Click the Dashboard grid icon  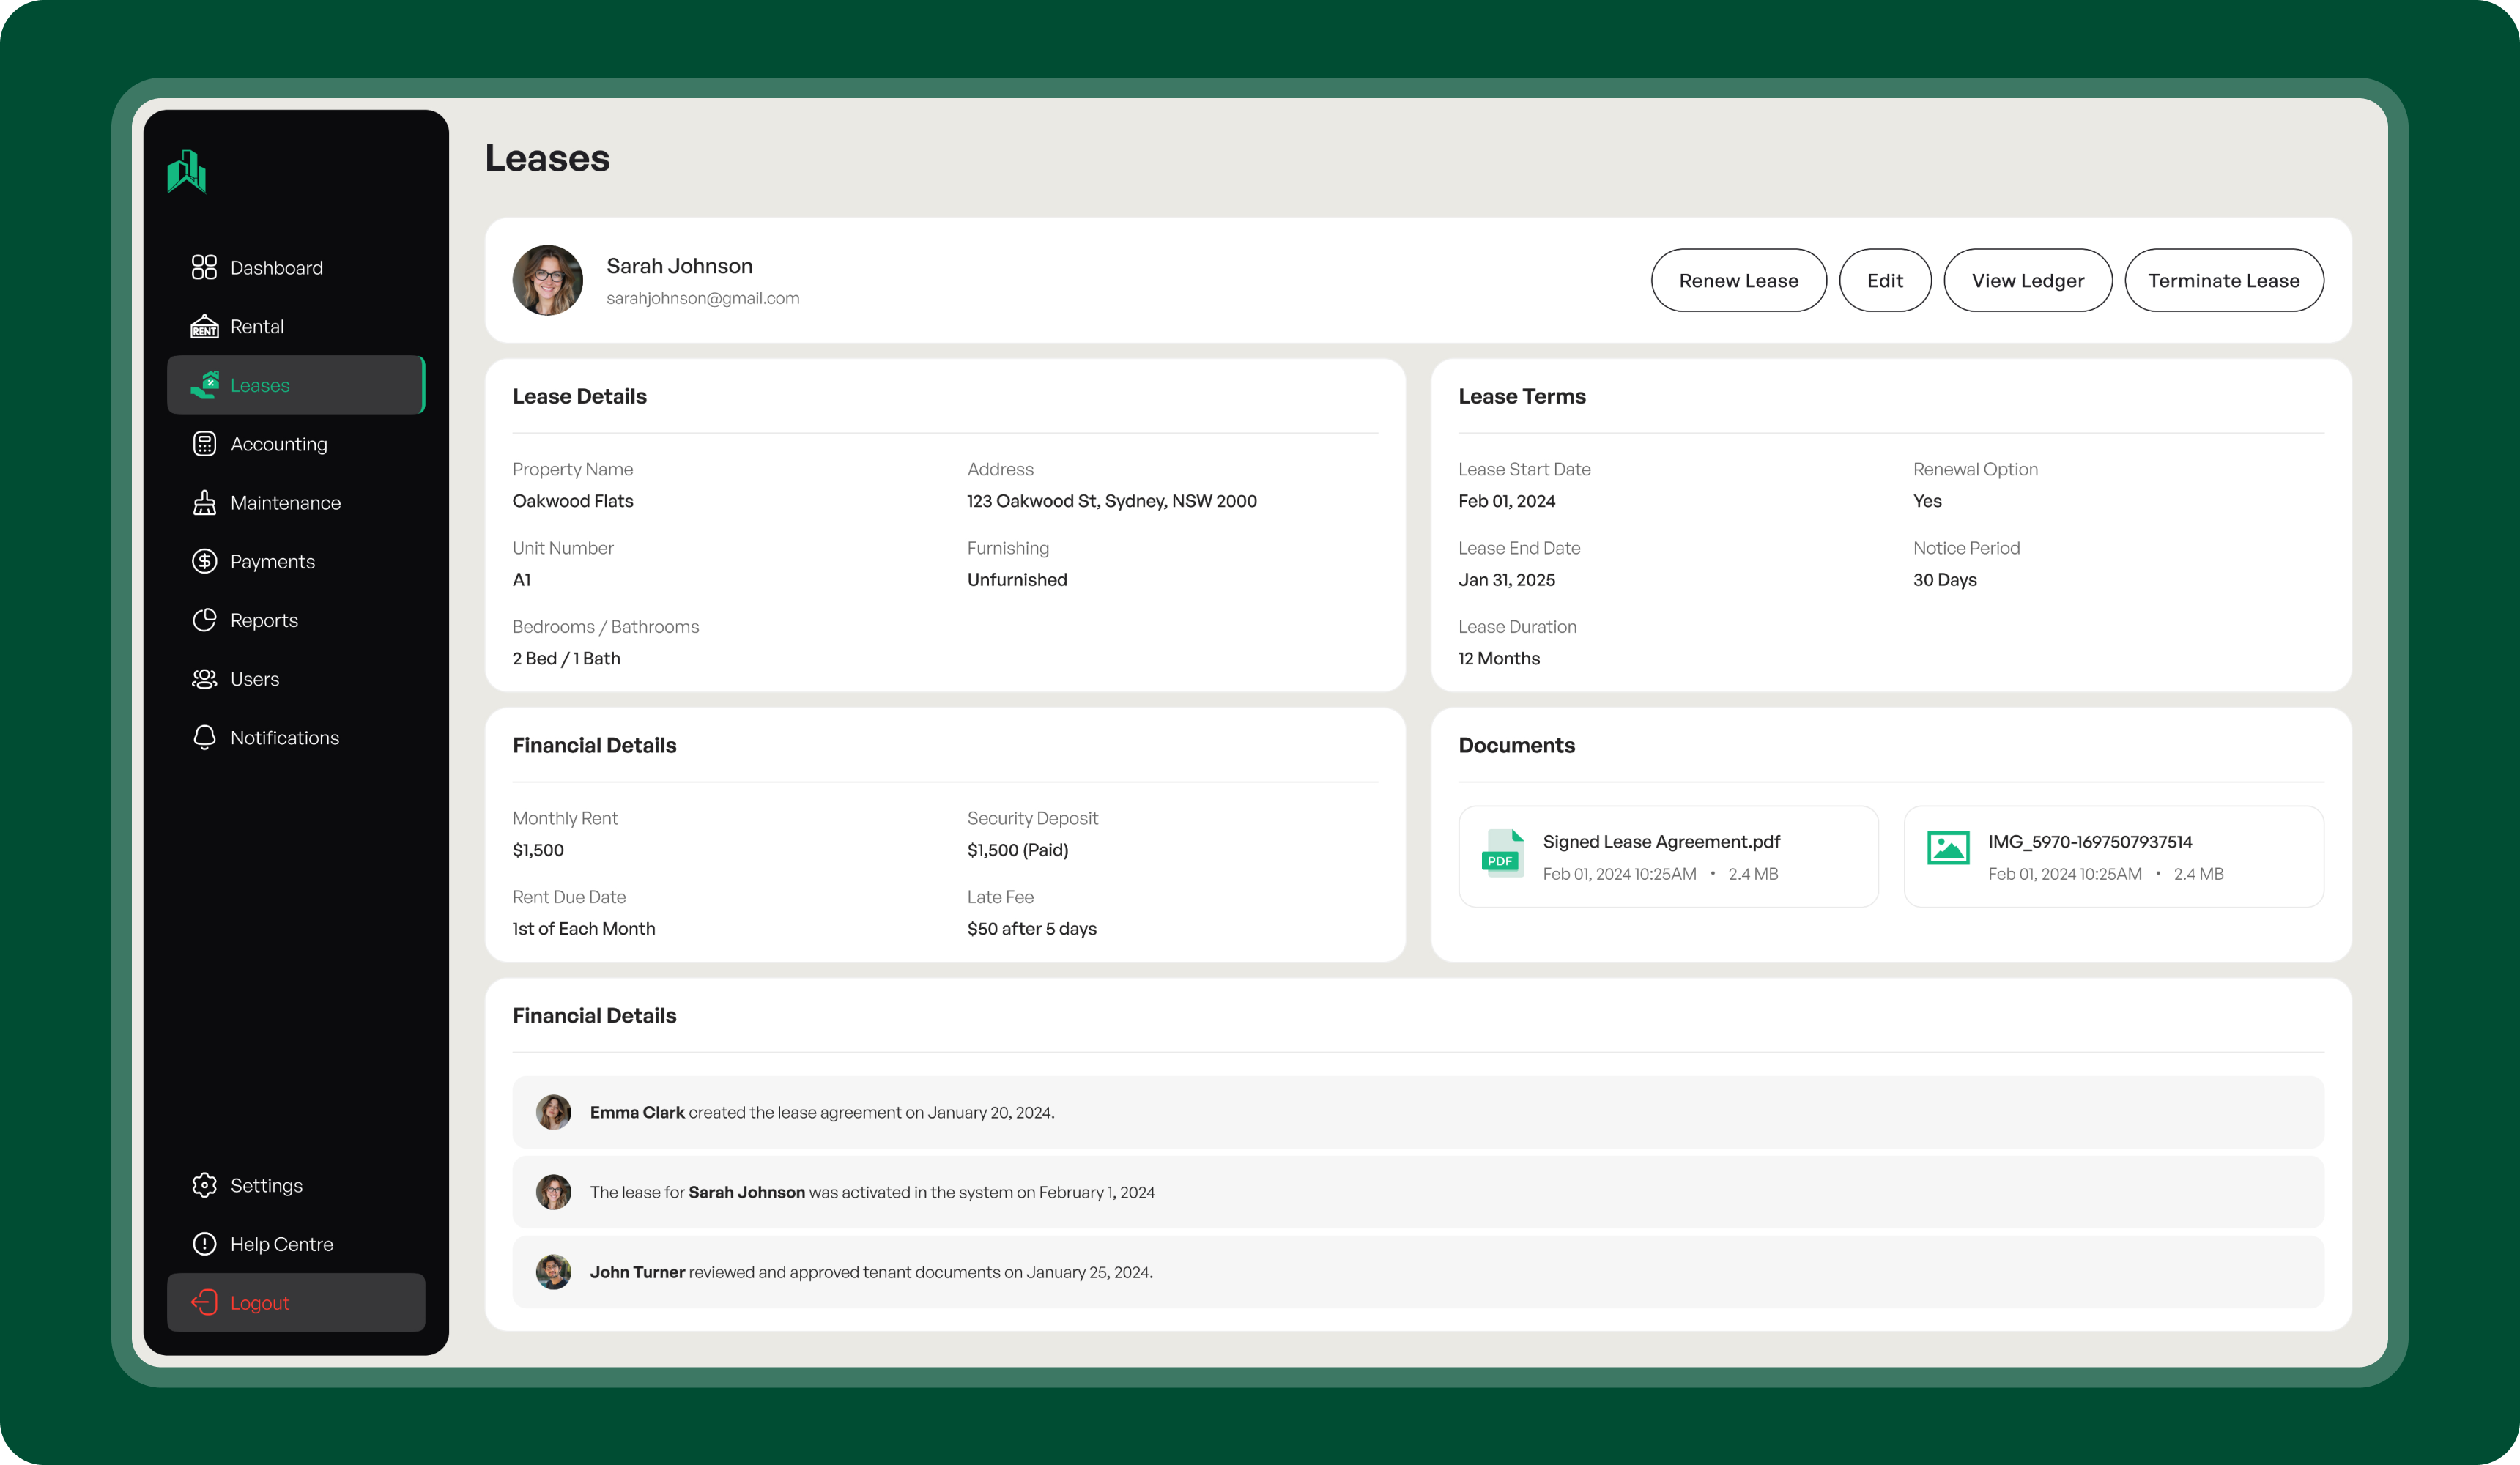coord(204,267)
